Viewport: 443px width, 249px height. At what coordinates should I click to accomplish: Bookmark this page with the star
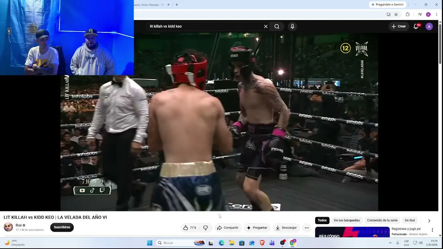tap(396, 15)
